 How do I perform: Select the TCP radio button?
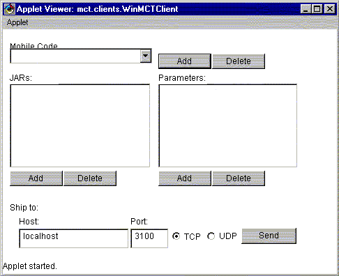(176, 236)
